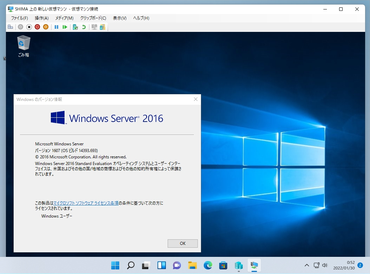The width and height of the screenshot is (370, 274).
Task: Click the VM connection window's title bar icon
Action: 11,9
